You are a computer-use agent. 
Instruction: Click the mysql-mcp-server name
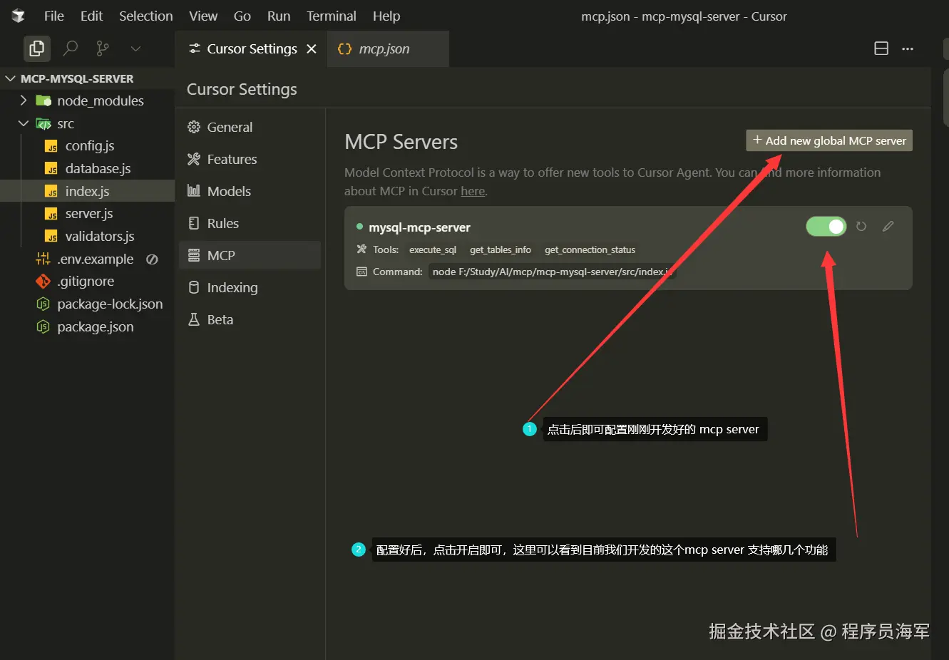pyautogui.click(x=419, y=227)
